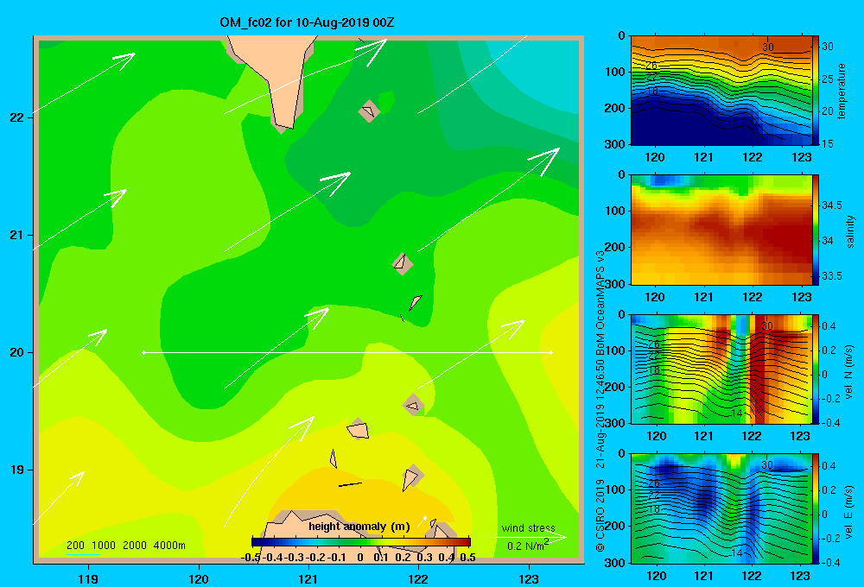The width and height of the screenshot is (864, 587).
Task: Open the eastward velocity cross-section panel
Action: 721,508
